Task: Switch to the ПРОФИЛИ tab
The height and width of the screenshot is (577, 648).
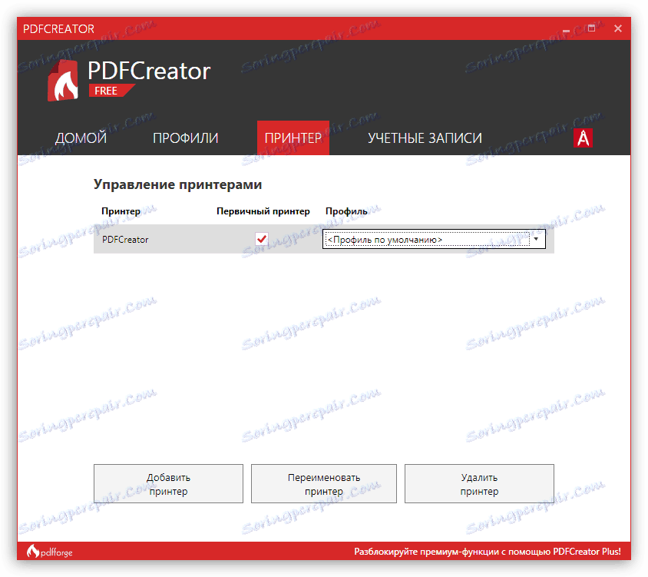Action: tap(186, 138)
